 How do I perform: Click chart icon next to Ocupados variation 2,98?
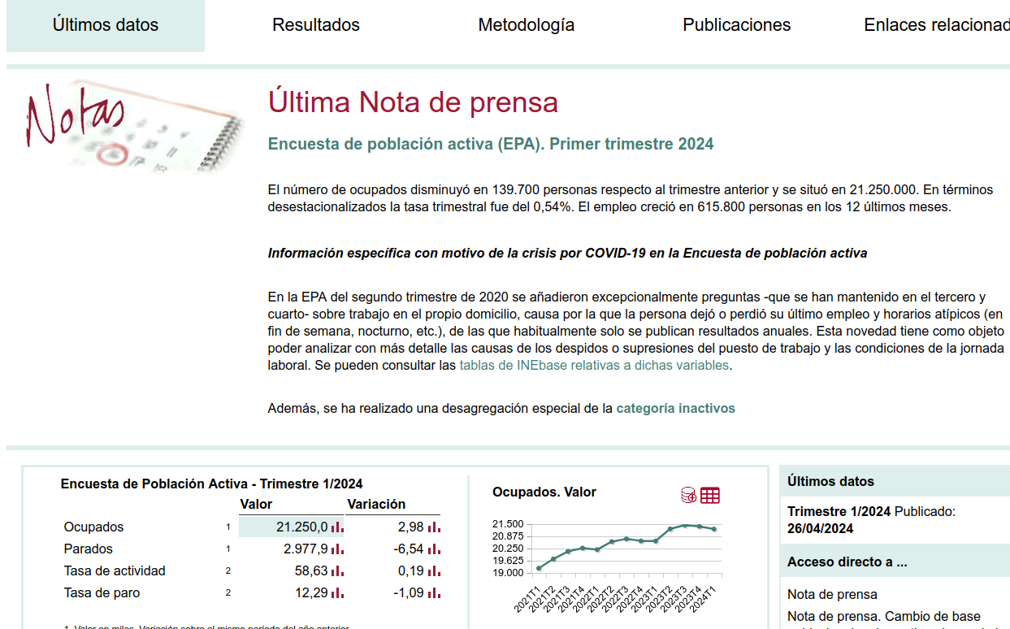coord(434,527)
